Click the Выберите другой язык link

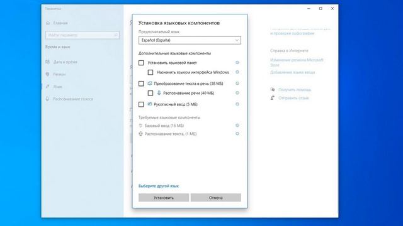coord(159,186)
